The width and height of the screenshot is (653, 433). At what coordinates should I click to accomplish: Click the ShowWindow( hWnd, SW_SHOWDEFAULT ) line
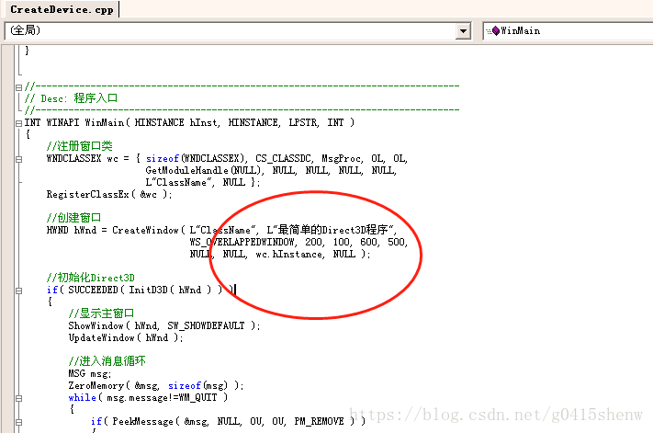coord(164,325)
